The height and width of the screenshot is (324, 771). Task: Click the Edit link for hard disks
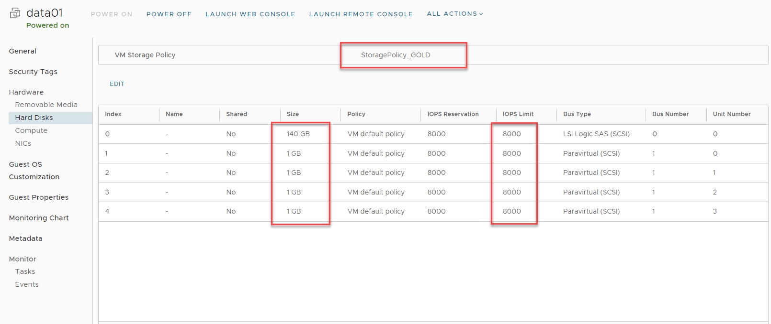tap(117, 84)
